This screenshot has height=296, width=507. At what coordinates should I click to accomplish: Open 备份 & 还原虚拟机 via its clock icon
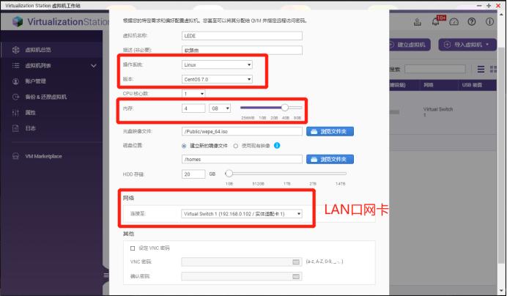point(15,97)
